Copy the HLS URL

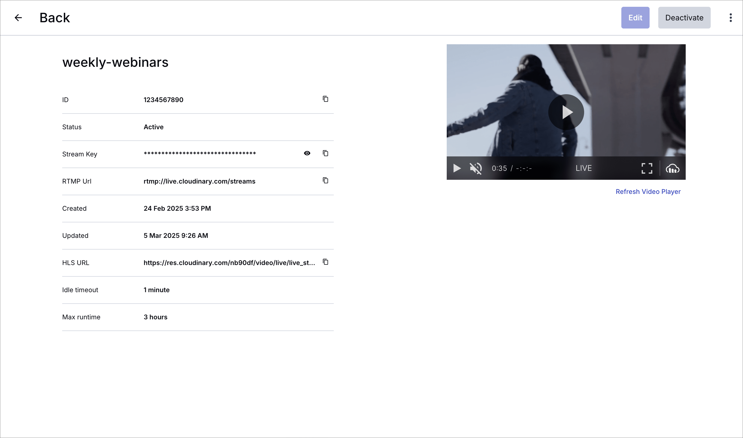[325, 262]
